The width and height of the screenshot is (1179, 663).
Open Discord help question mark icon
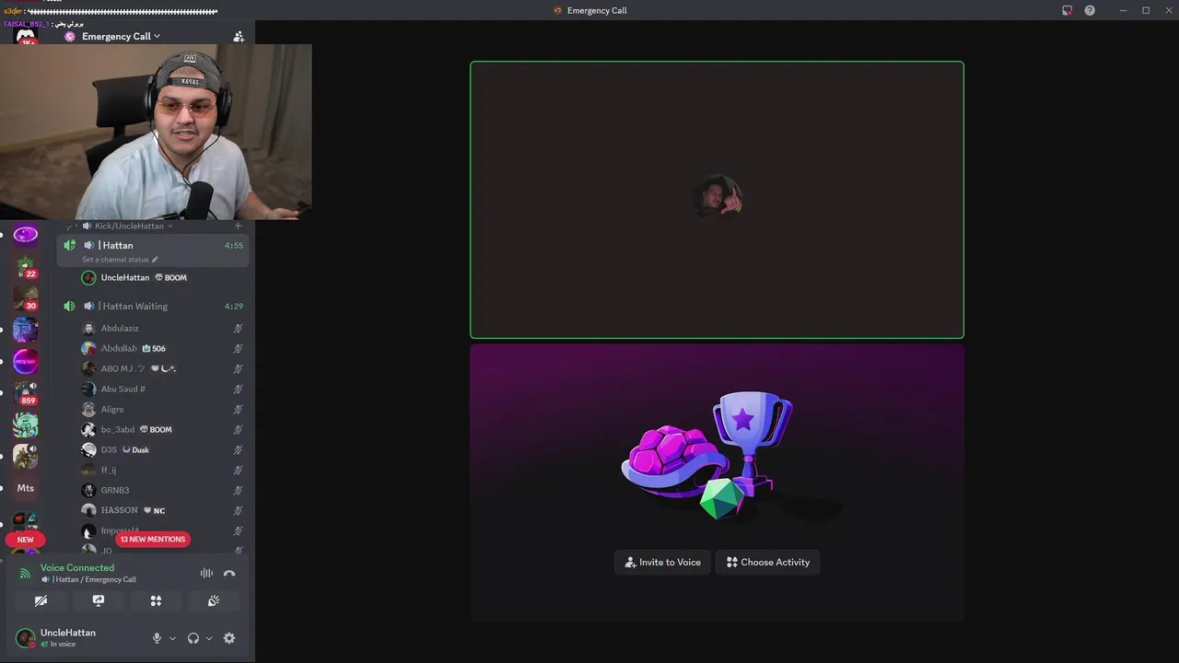(x=1090, y=10)
